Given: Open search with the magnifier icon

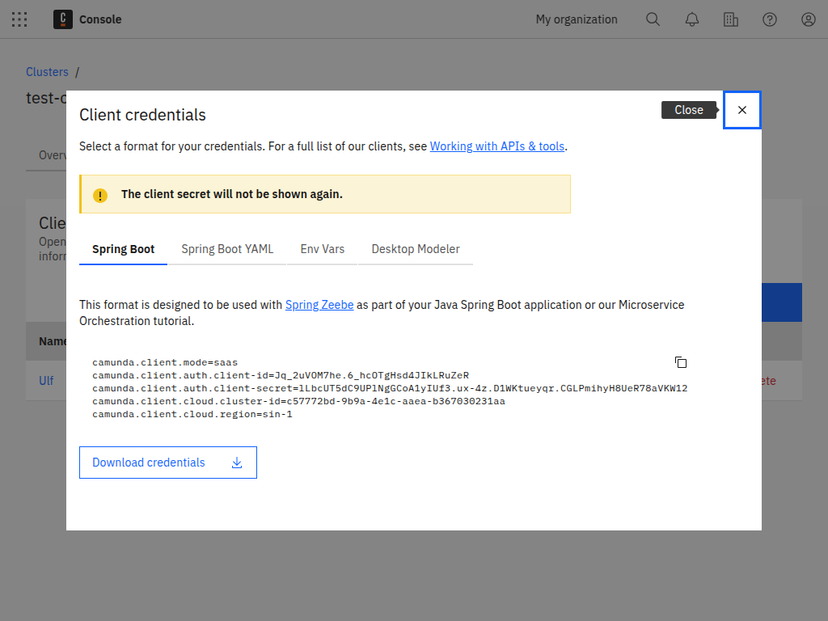Looking at the screenshot, I should pos(653,19).
